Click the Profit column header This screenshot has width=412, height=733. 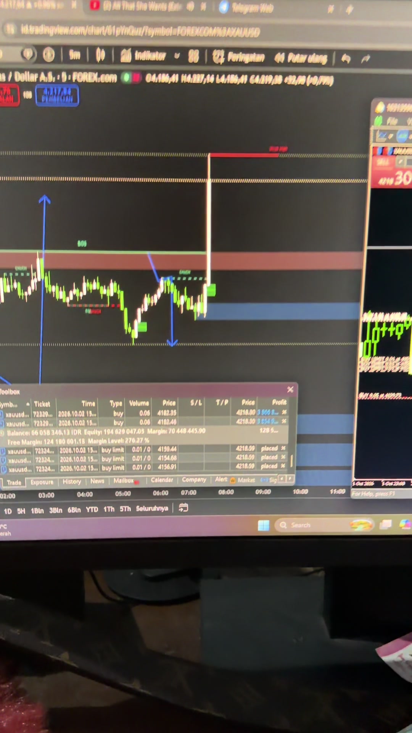pos(279,402)
